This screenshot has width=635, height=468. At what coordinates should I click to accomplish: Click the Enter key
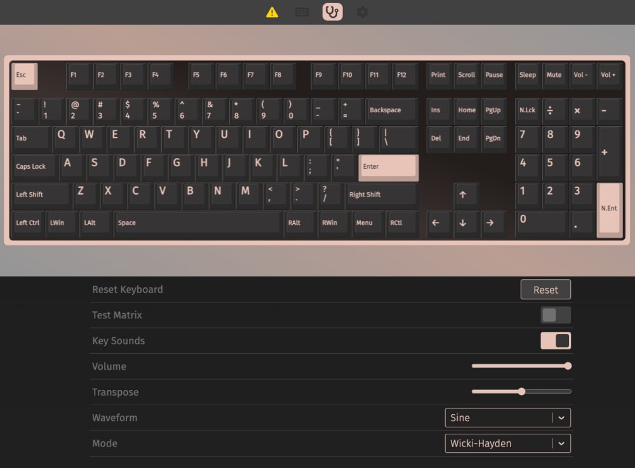pyautogui.click(x=389, y=168)
